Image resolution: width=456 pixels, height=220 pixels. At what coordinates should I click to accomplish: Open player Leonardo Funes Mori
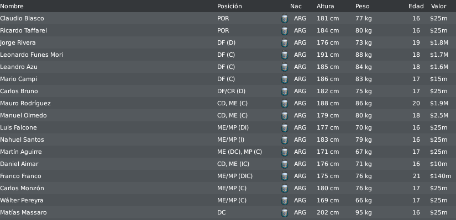(x=32, y=55)
